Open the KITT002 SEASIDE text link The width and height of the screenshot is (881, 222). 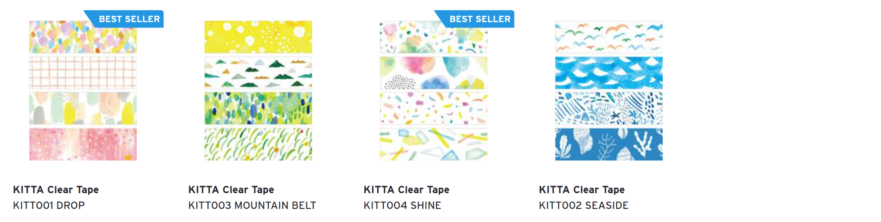584,205
